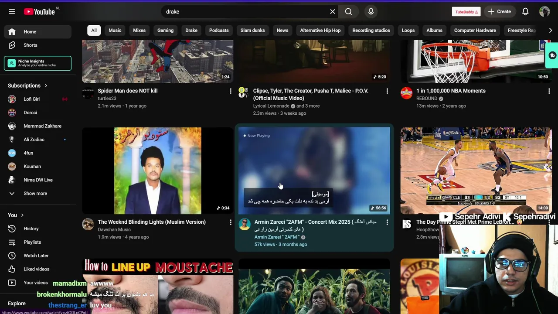Open History in the sidebar
Screen dimensions: 558x314
(37, 229)
